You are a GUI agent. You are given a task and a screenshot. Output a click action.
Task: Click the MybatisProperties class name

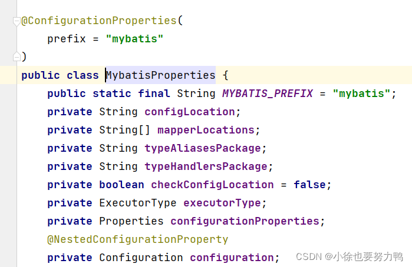tap(160, 75)
